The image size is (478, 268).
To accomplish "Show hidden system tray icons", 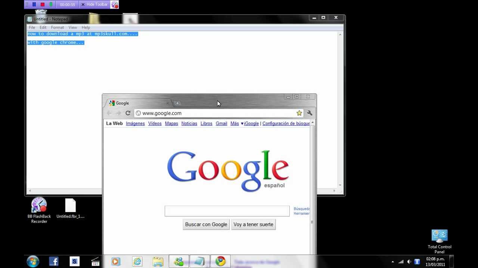I will click(392, 262).
